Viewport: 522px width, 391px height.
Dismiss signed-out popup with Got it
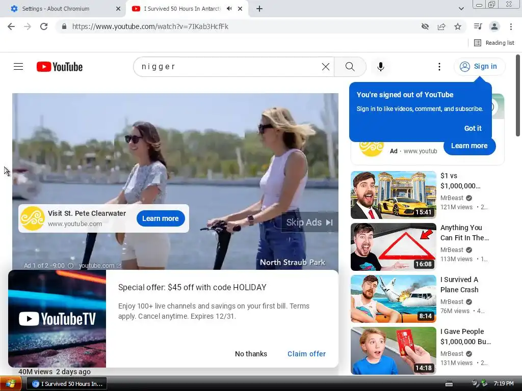coord(473,128)
